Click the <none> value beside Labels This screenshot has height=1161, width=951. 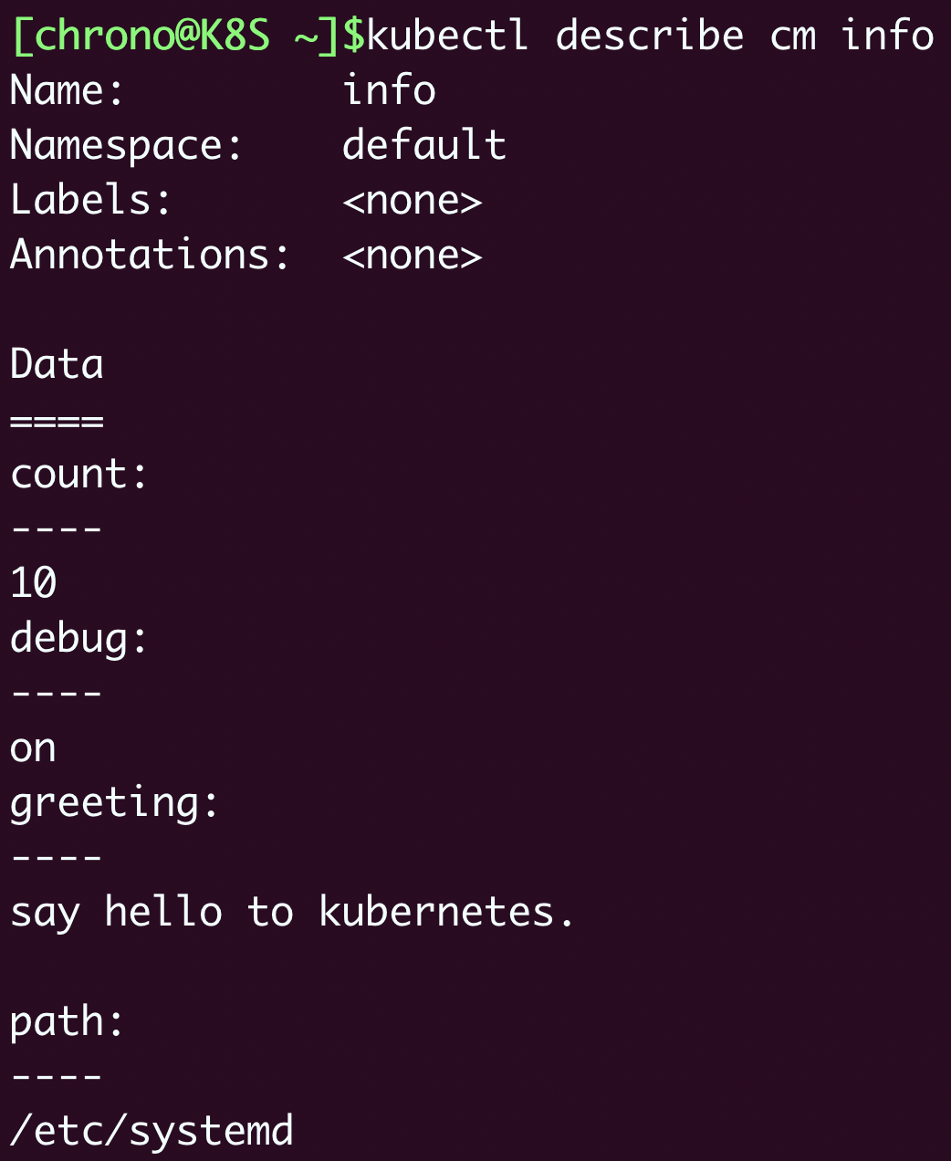click(x=412, y=201)
